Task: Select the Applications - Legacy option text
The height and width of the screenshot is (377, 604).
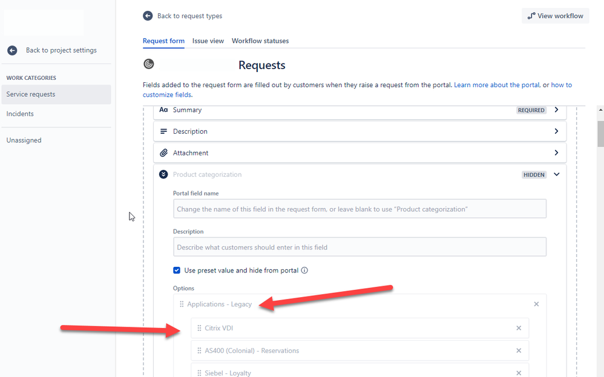Action: (219, 304)
